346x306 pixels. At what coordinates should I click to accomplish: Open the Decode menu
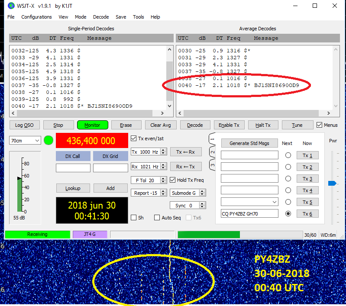click(x=101, y=17)
